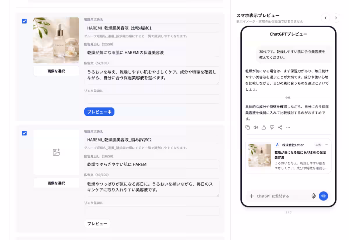The width and height of the screenshot is (349, 240).
Task: Click the 広告文（52/100） label
Action: (96, 63)
